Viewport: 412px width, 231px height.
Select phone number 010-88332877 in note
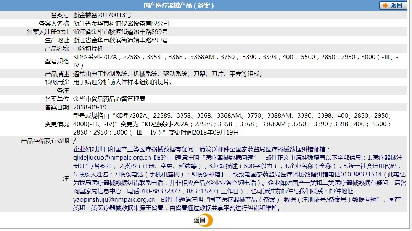(160, 191)
